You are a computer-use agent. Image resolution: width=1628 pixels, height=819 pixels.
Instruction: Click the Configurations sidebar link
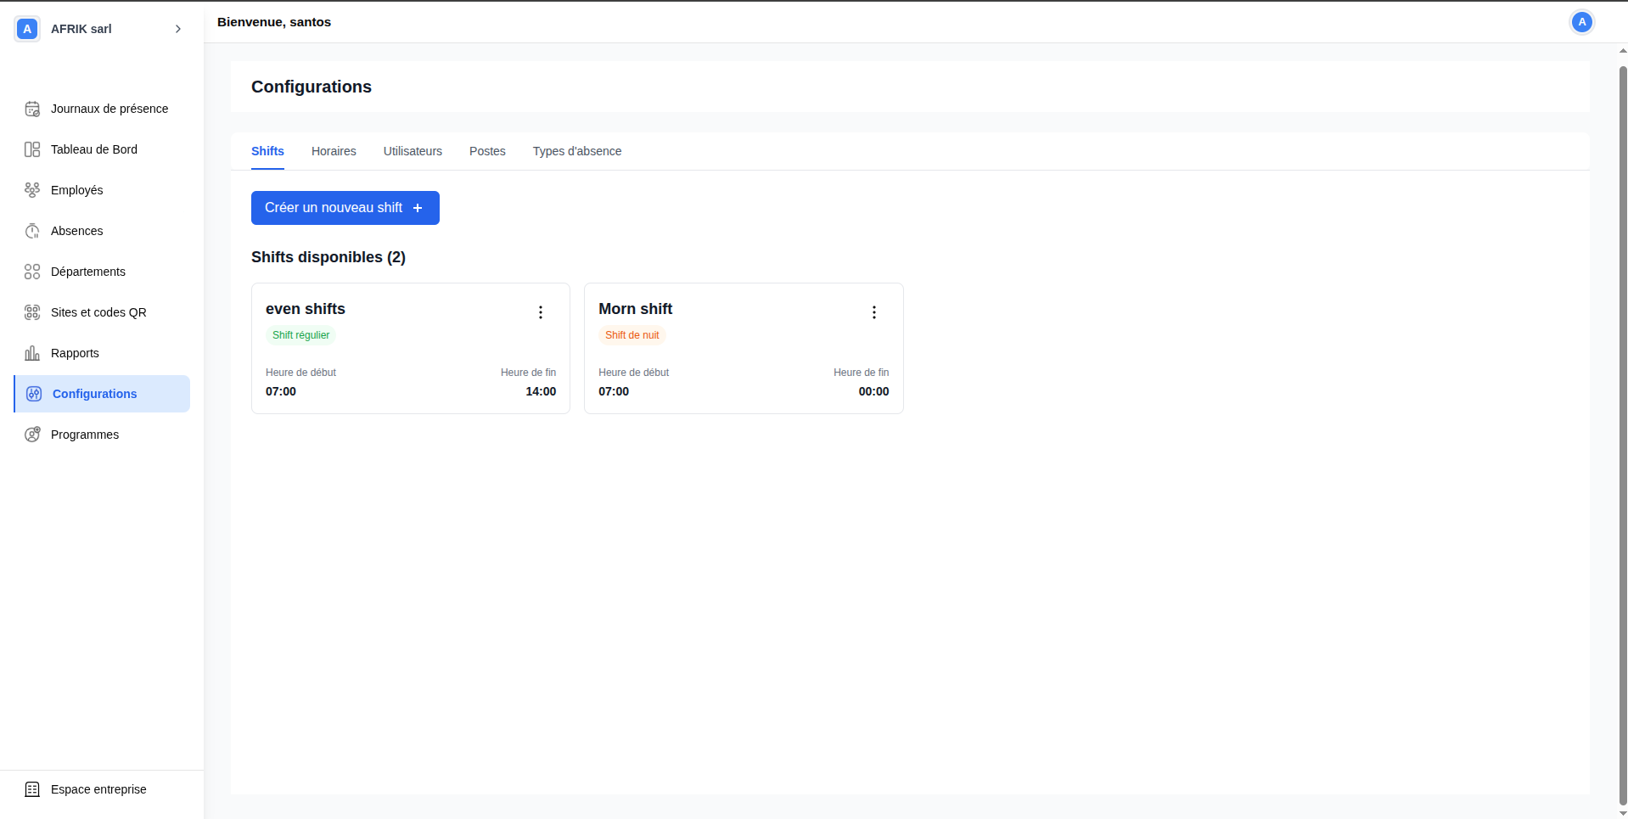(94, 394)
